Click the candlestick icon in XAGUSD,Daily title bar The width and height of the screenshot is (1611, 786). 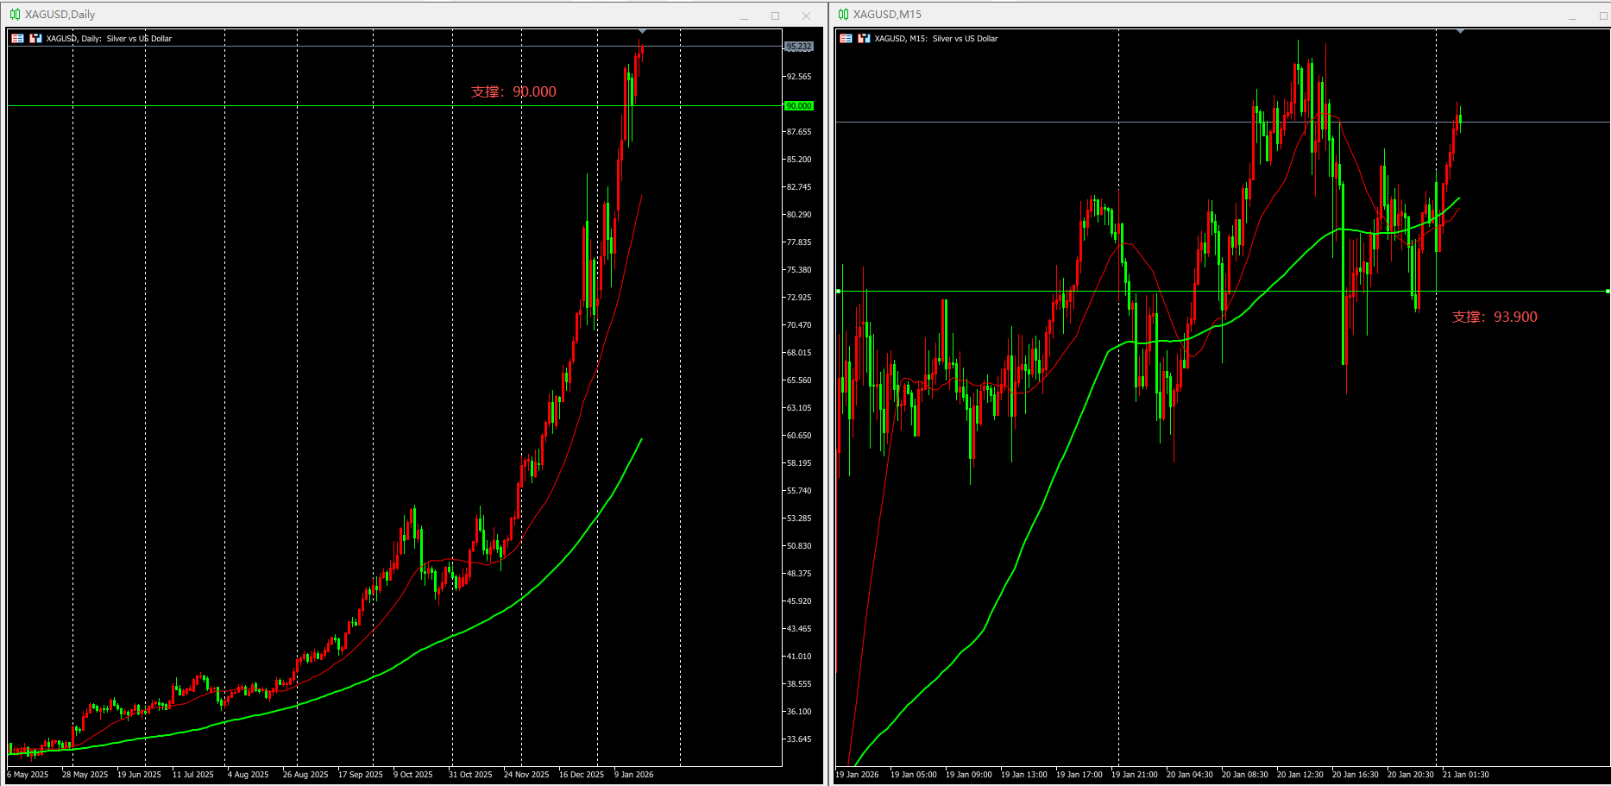[15, 14]
